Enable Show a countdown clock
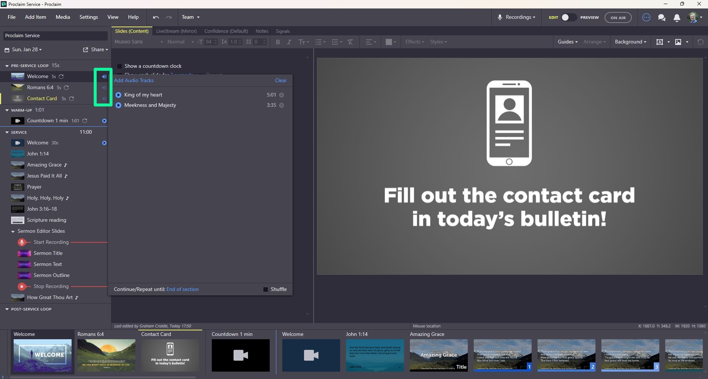708x379 pixels. point(119,66)
